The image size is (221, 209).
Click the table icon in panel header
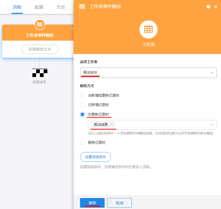(x=82, y=7)
